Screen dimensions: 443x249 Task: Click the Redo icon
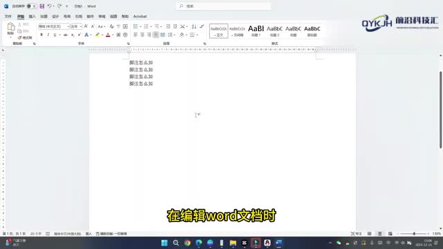pos(60,6)
